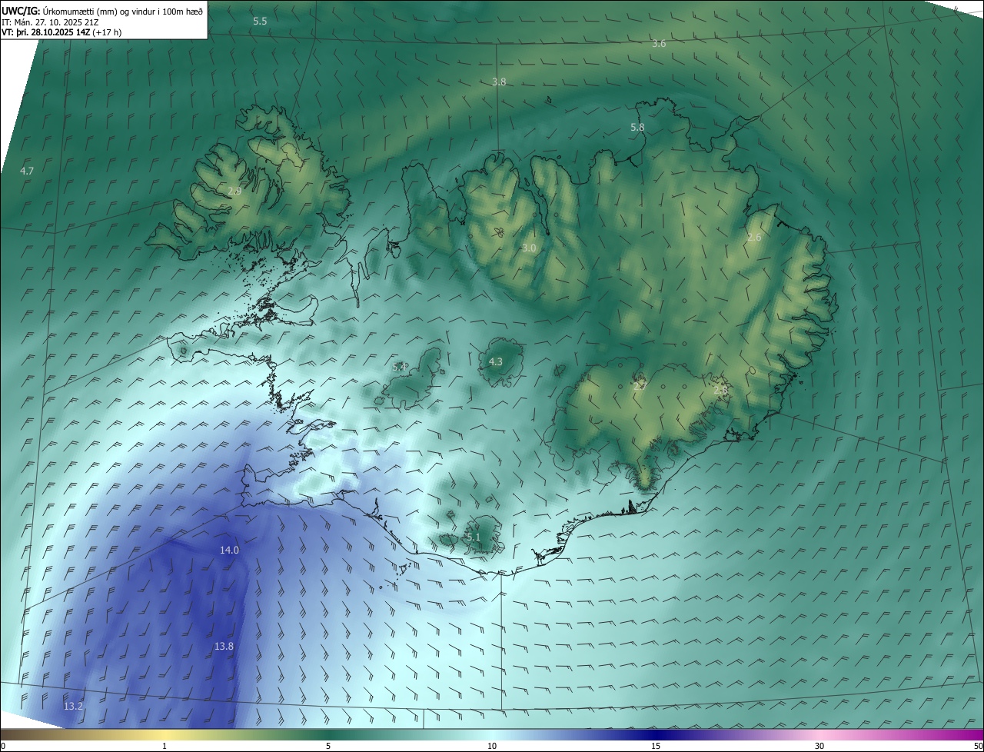984x752 pixels.
Task: Click the 2.8 label on eastern Vatnajökull
Action: (720, 391)
